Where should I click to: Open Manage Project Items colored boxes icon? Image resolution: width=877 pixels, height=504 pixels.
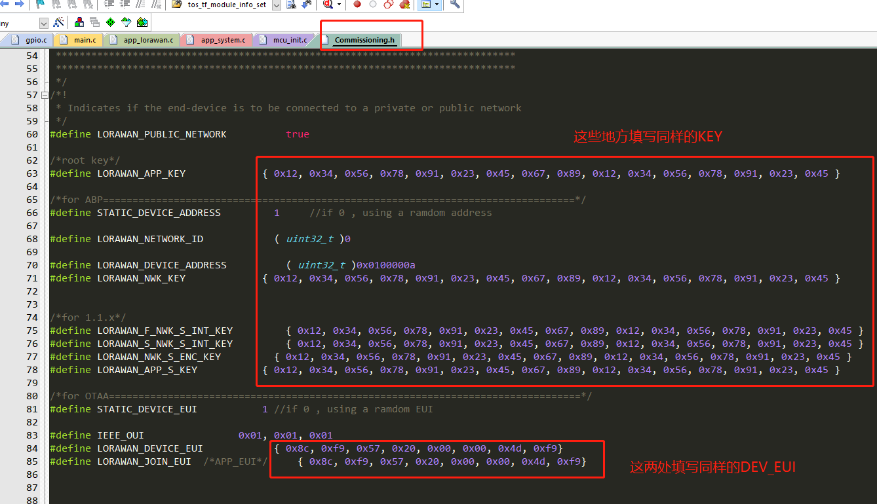[x=79, y=22]
